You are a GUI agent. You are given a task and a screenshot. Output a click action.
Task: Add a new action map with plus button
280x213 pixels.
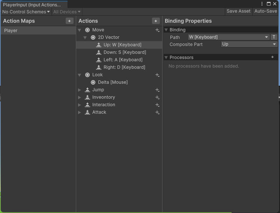[69, 21]
